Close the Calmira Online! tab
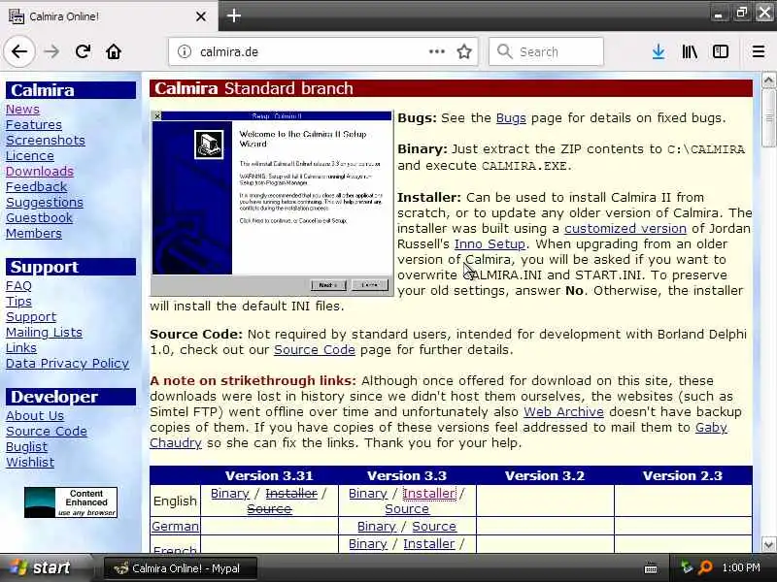 201,16
